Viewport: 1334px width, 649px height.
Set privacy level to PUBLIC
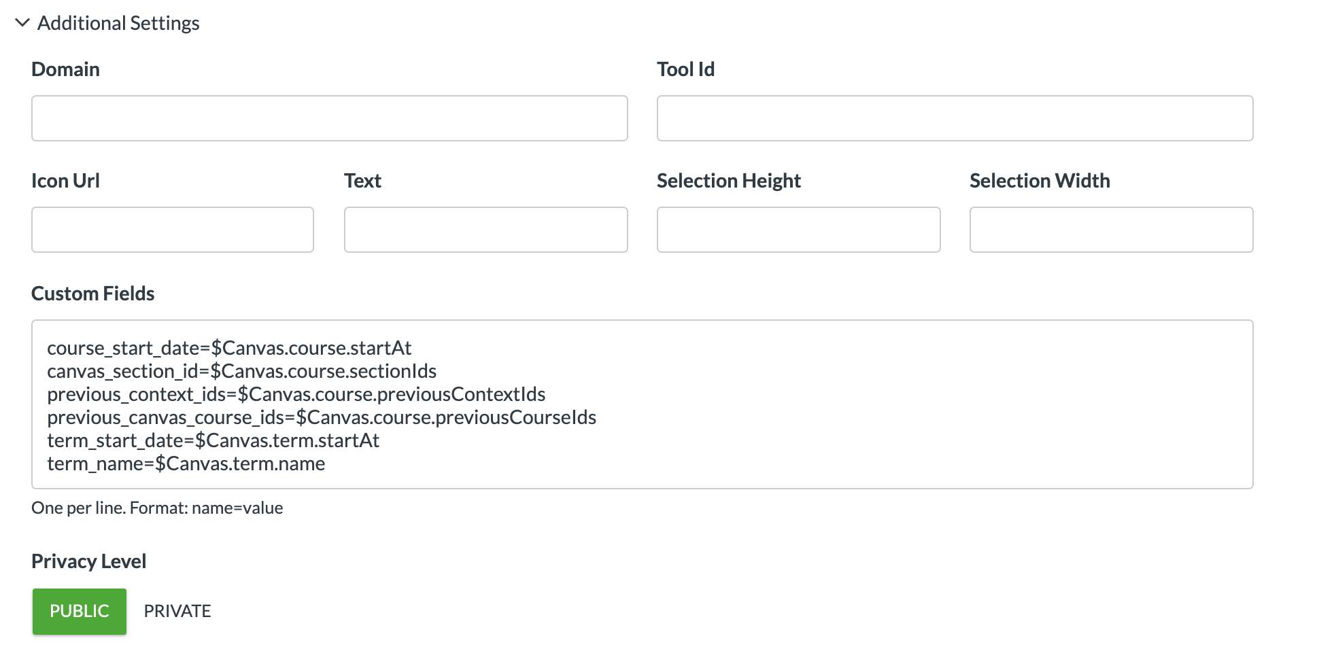(x=80, y=611)
